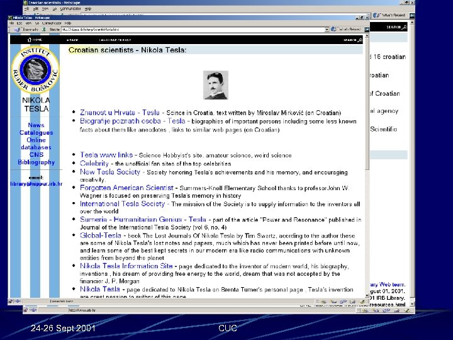
Task: Click the News link in the sidebar
Action: coord(36,125)
